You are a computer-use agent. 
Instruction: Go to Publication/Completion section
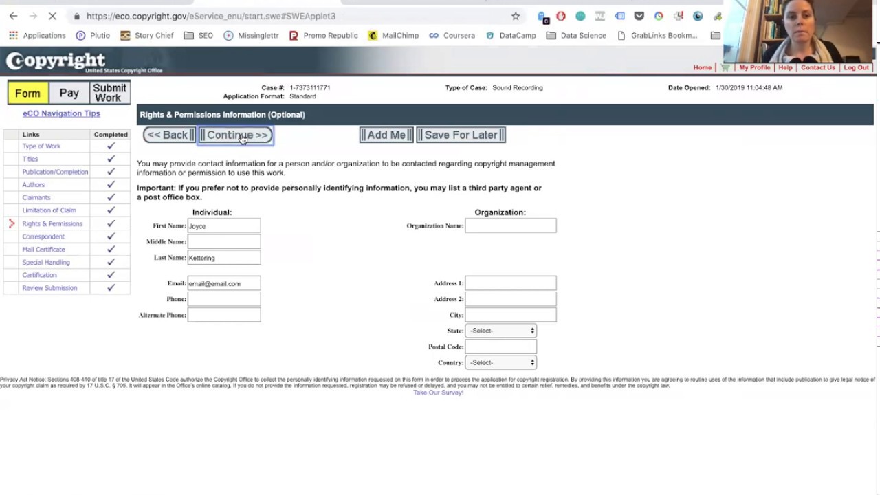(x=55, y=172)
